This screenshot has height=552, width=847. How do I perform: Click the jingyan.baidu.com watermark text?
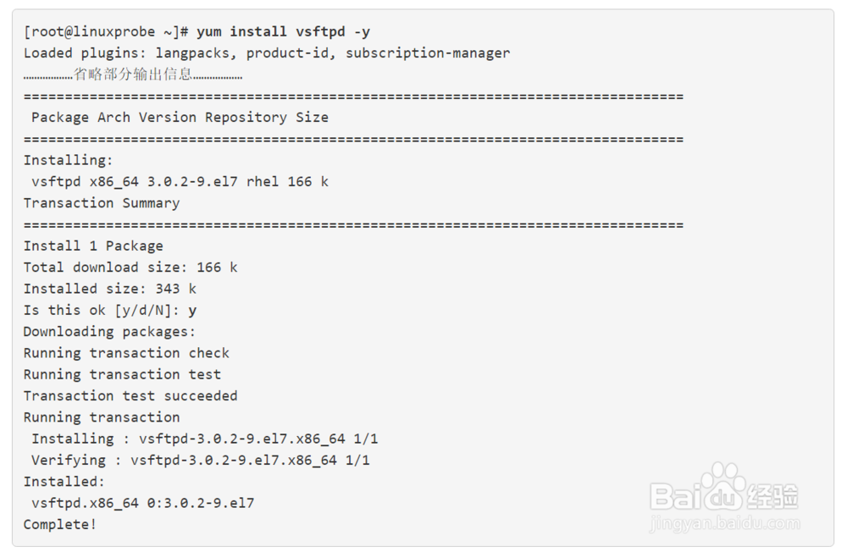coord(724,523)
